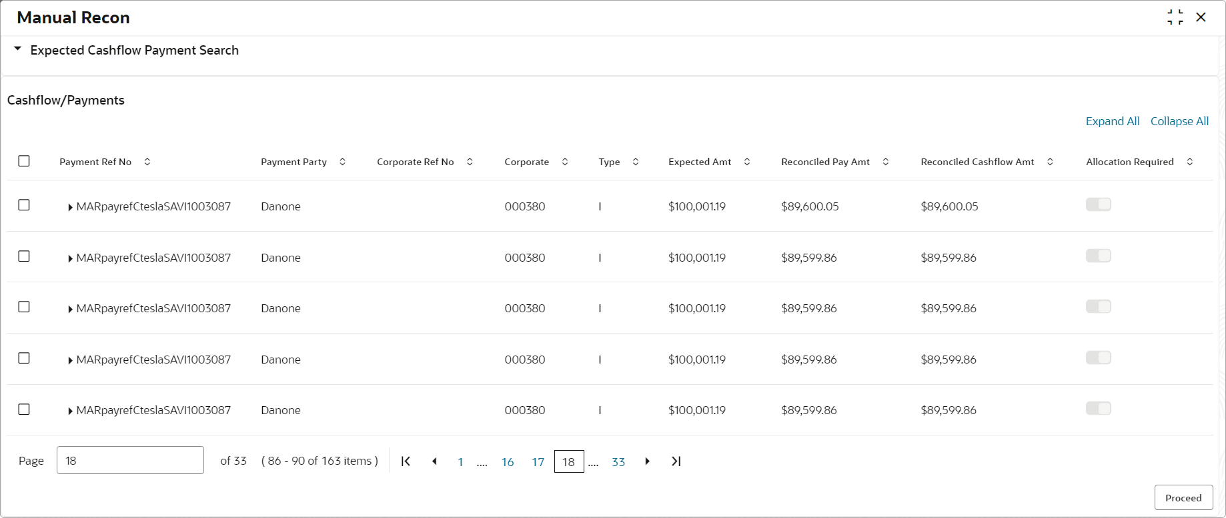Click the Expand All link
The width and height of the screenshot is (1226, 518).
click(1113, 121)
